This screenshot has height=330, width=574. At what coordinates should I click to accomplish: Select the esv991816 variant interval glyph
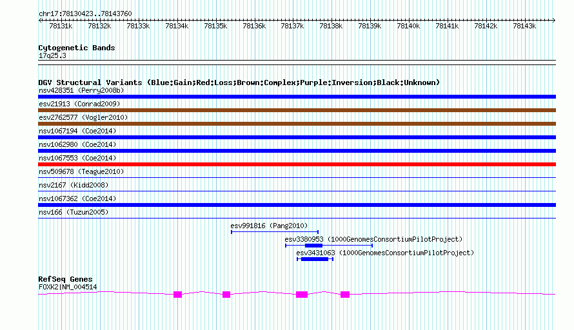pos(275,232)
